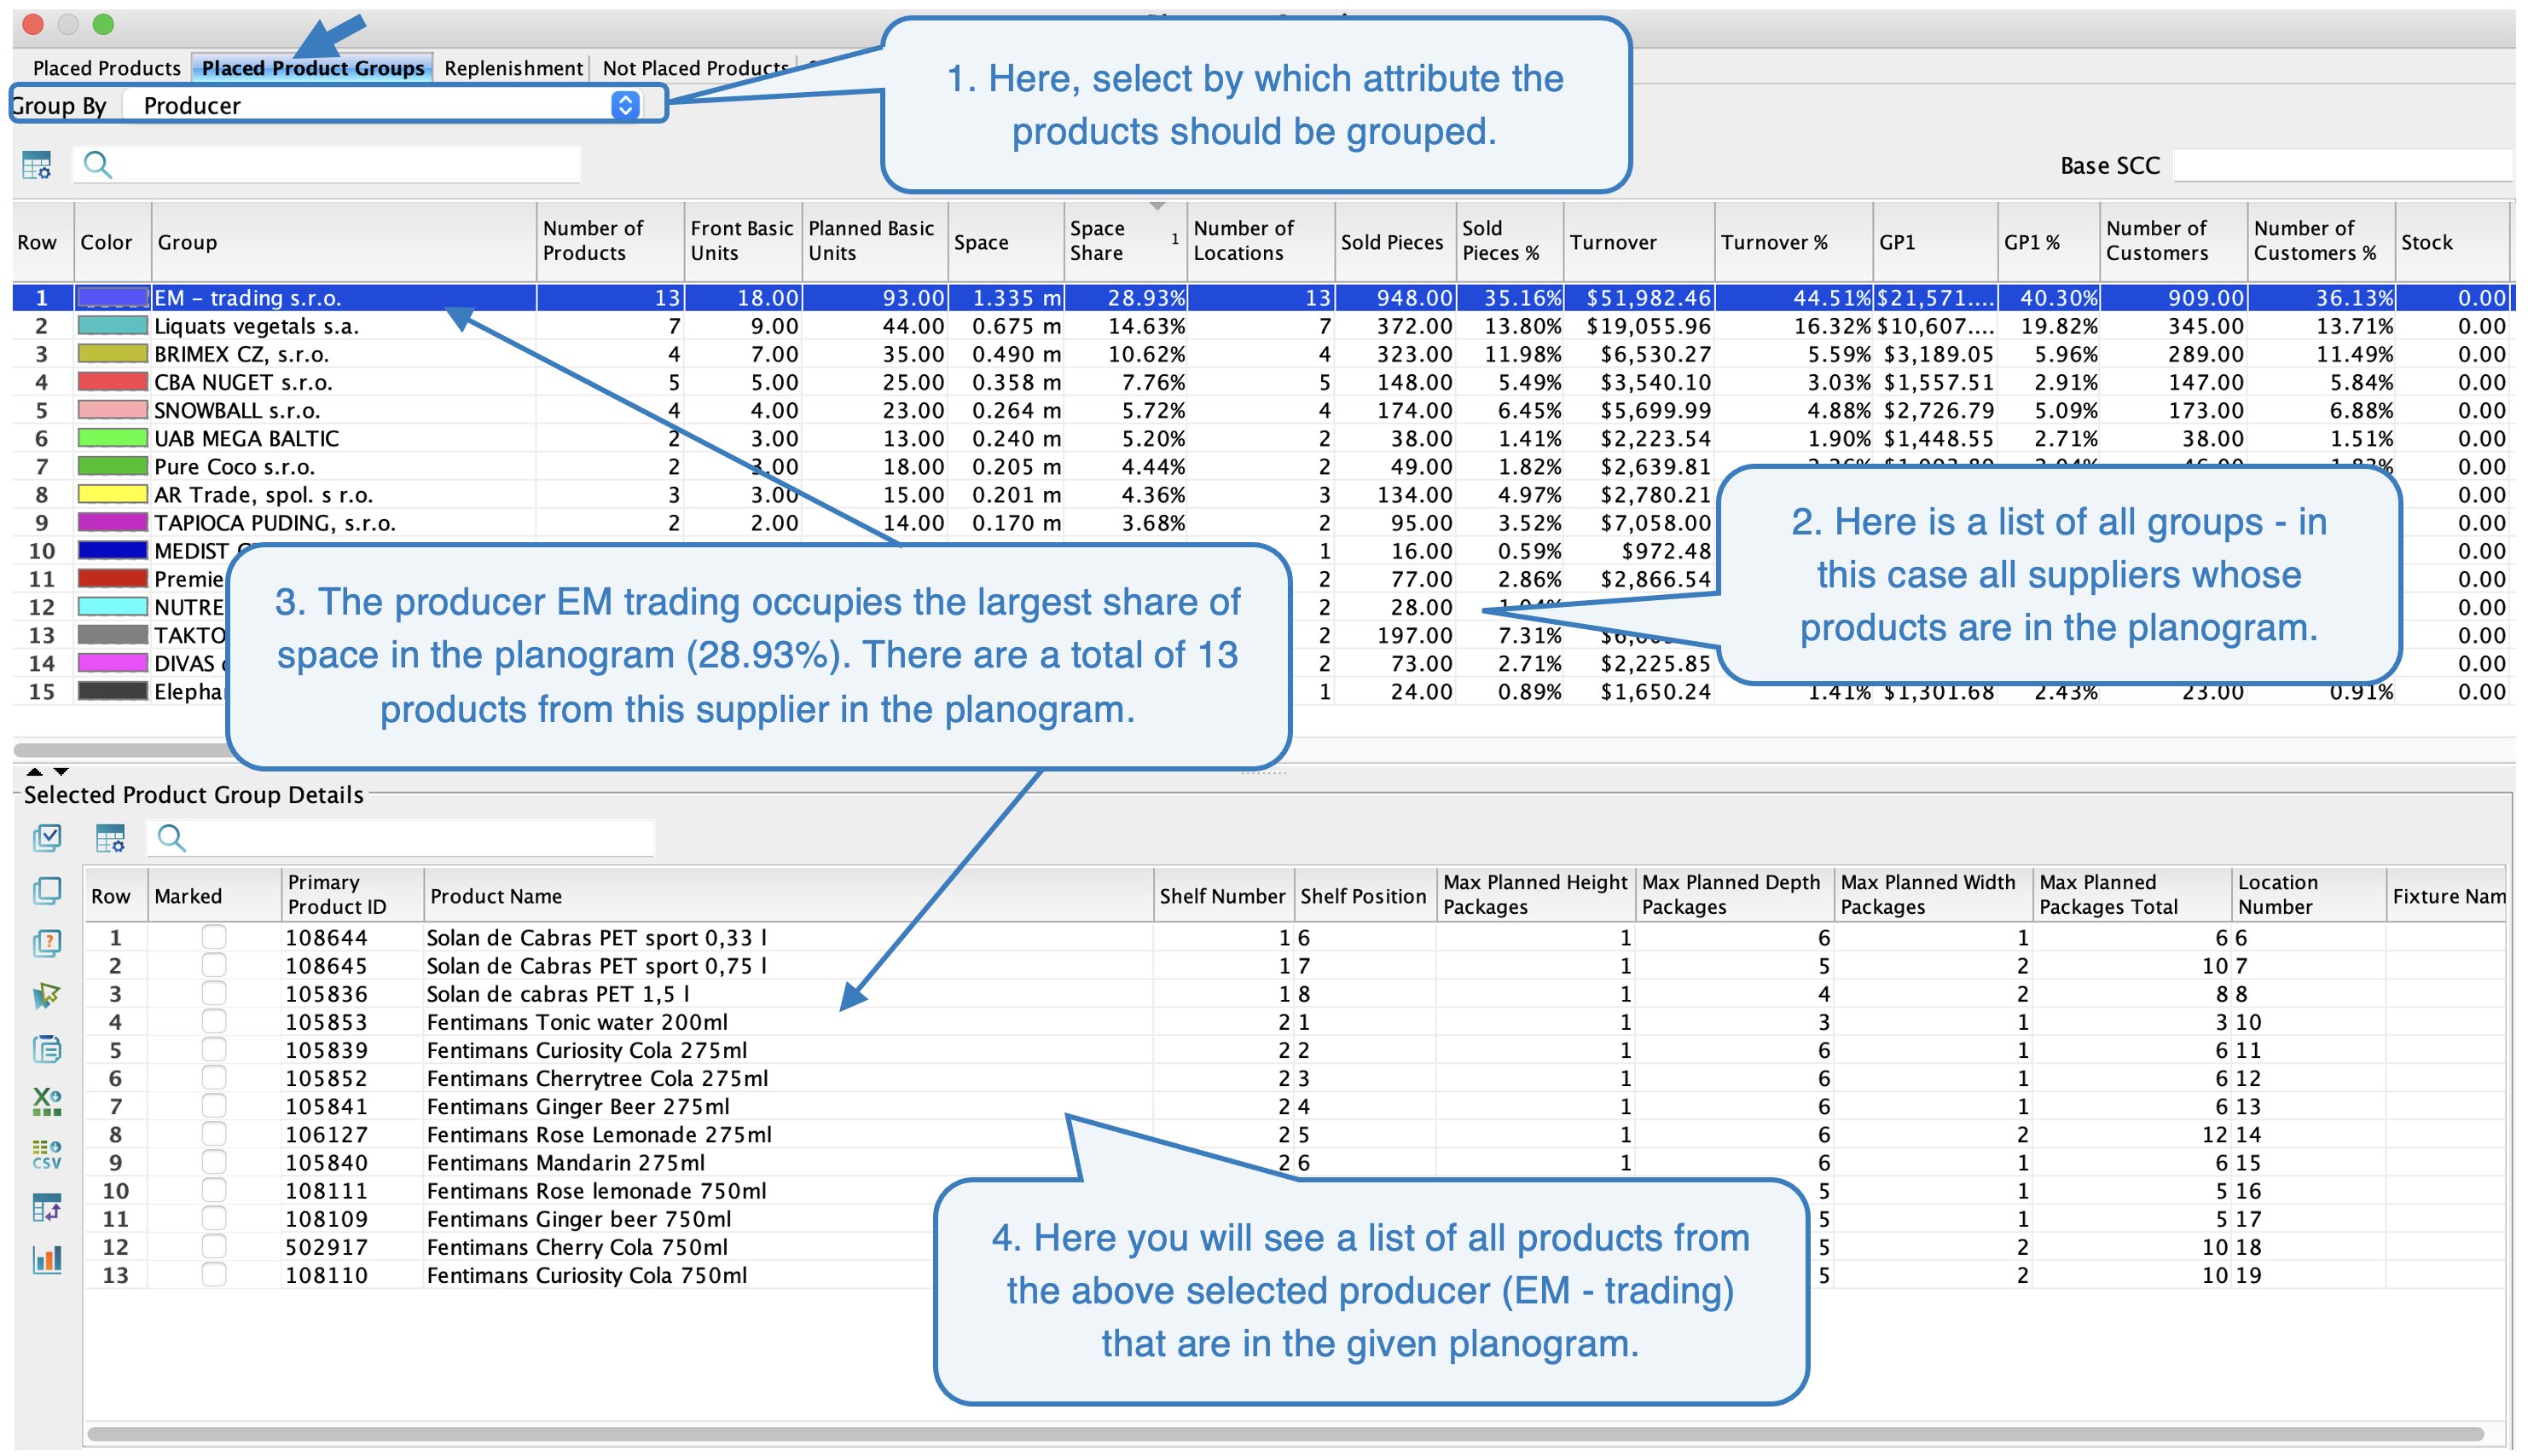
Task: Sort by Turnover column header
Action: tap(1638, 241)
